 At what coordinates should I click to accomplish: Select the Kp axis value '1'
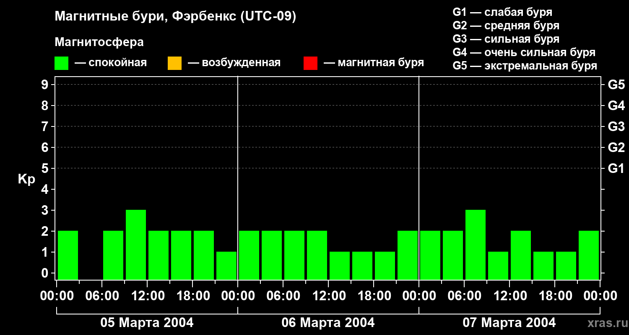[x=46, y=252]
